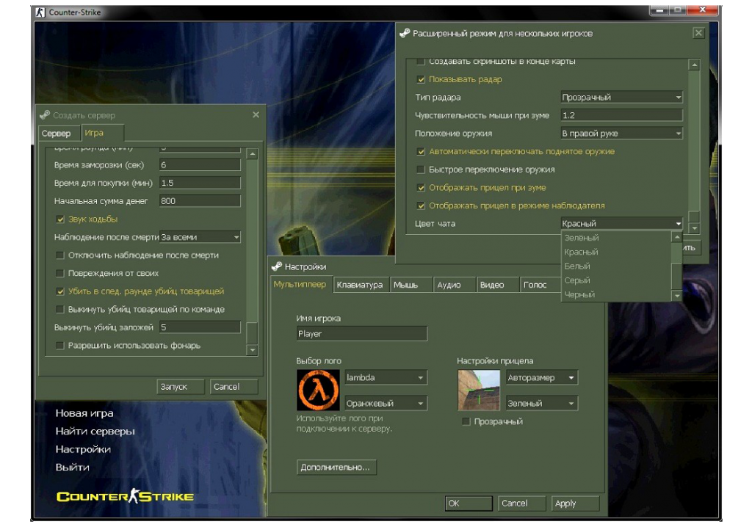Toggle Отображать прицел в режиме наблюдателя
Screen dimensions: 752x527
click(421, 206)
